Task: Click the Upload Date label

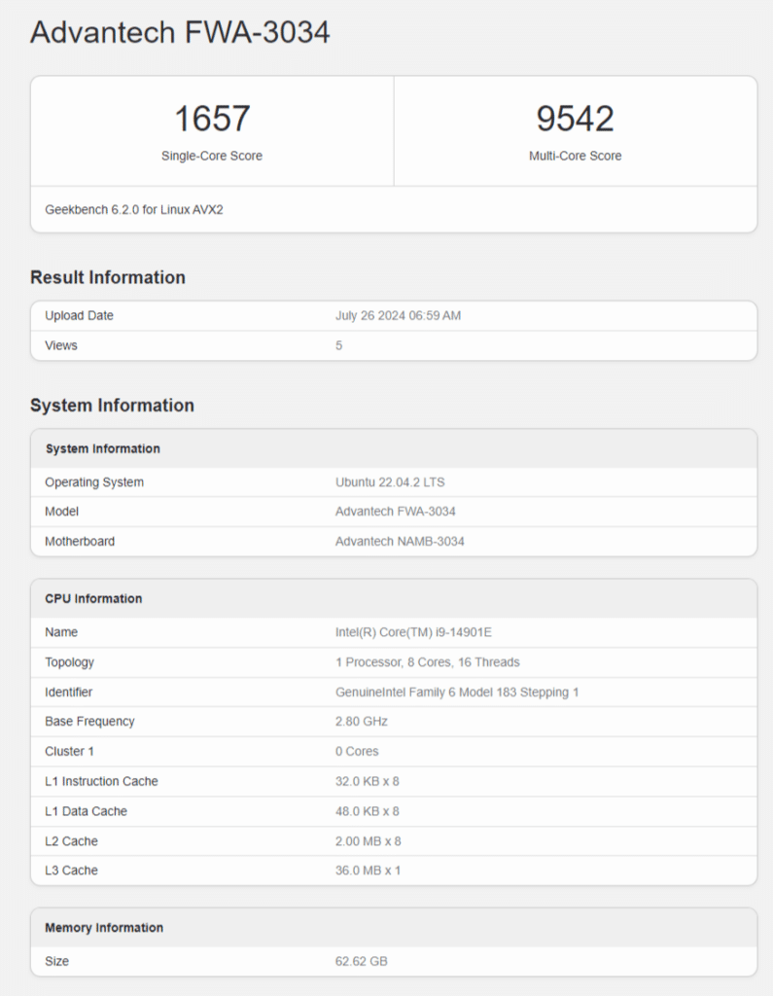Action: tap(79, 316)
